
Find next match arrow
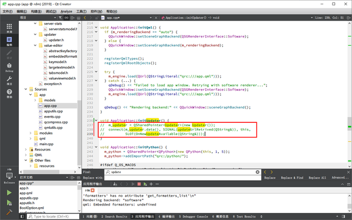[272, 172]
